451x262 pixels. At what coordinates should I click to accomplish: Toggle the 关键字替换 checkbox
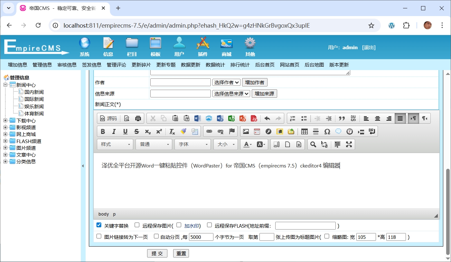[x=99, y=225]
